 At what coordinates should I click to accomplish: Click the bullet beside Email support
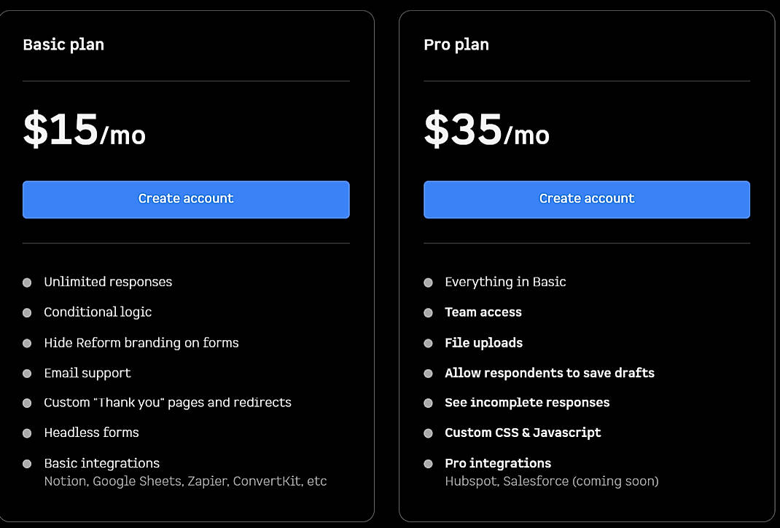click(27, 373)
